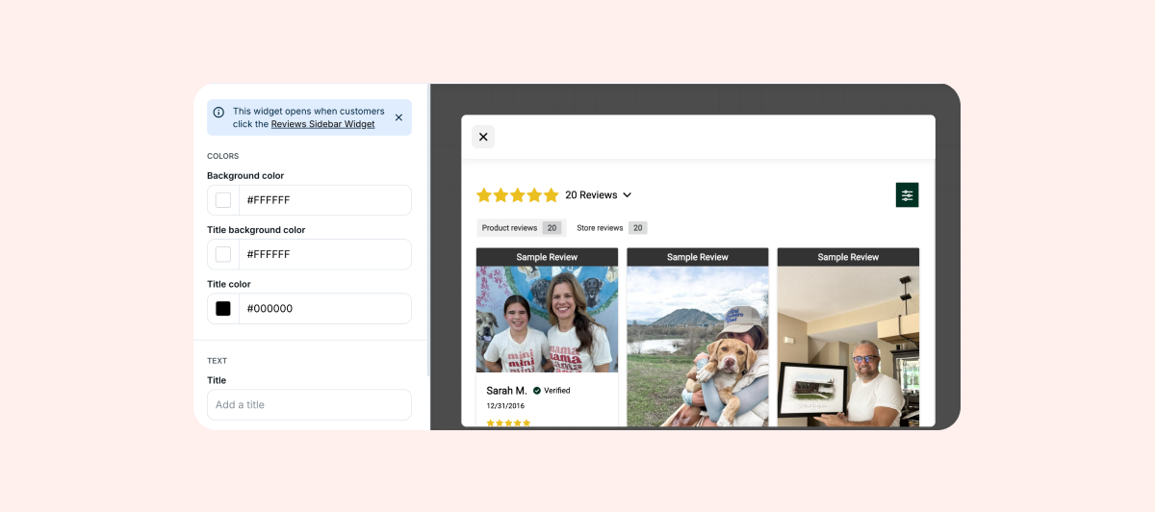The image size is (1155, 512).
Task: Click the info icon in banner
Action: click(x=218, y=113)
